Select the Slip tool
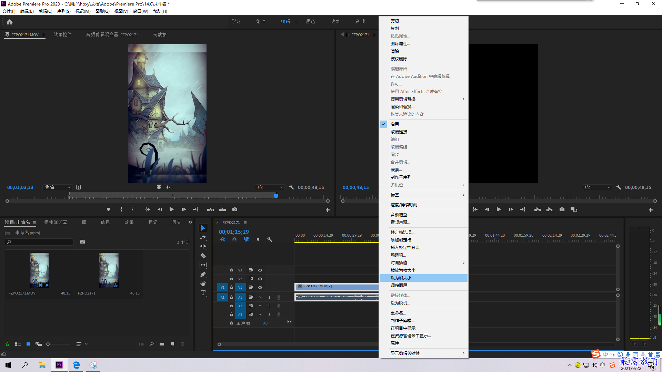The image size is (662, 372). point(203,265)
